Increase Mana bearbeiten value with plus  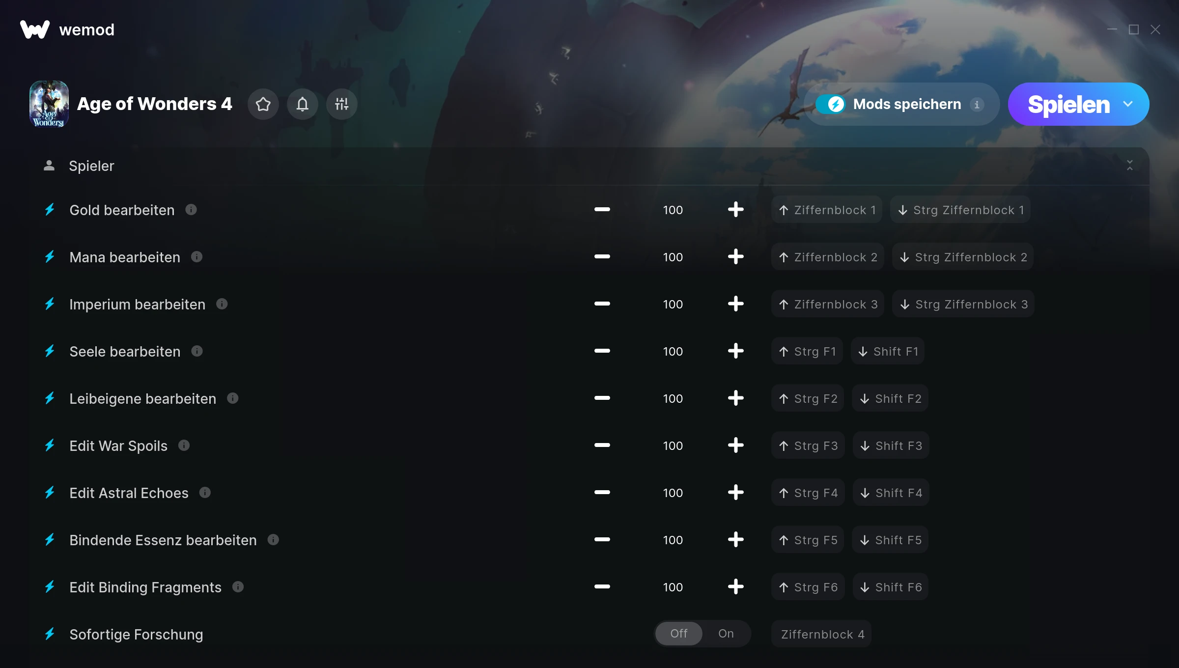pos(735,257)
